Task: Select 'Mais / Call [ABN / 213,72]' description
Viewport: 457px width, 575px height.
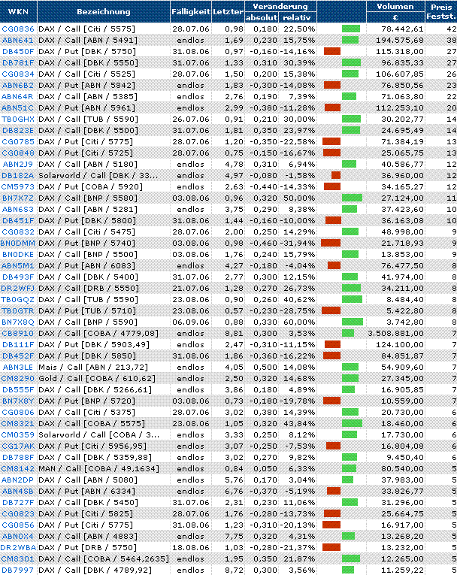Action: [93, 367]
